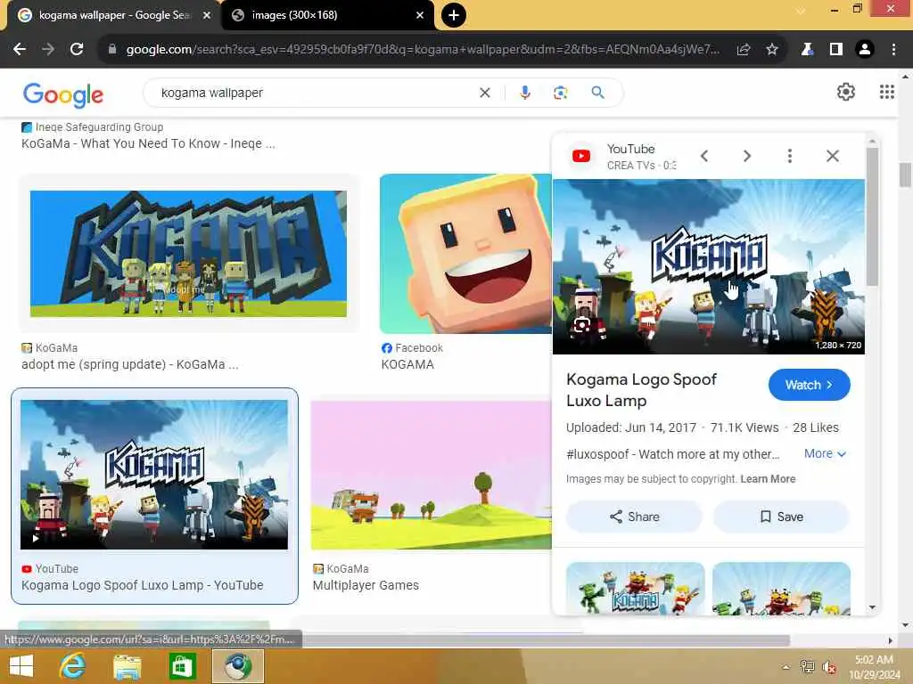Open the profile avatar icon
This screenshot has height=684, width=913.
[x=865, y=50]
